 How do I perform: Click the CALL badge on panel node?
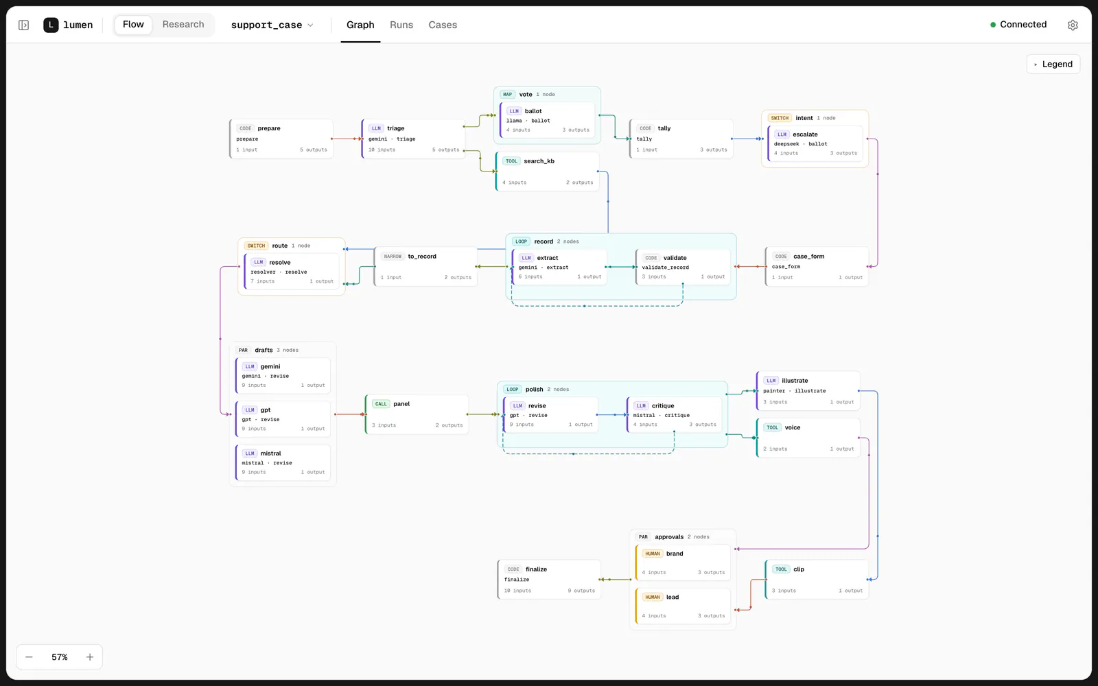tap(381, 404)
